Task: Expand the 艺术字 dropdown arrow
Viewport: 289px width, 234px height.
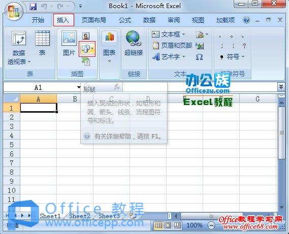Action: pos(184,56)
